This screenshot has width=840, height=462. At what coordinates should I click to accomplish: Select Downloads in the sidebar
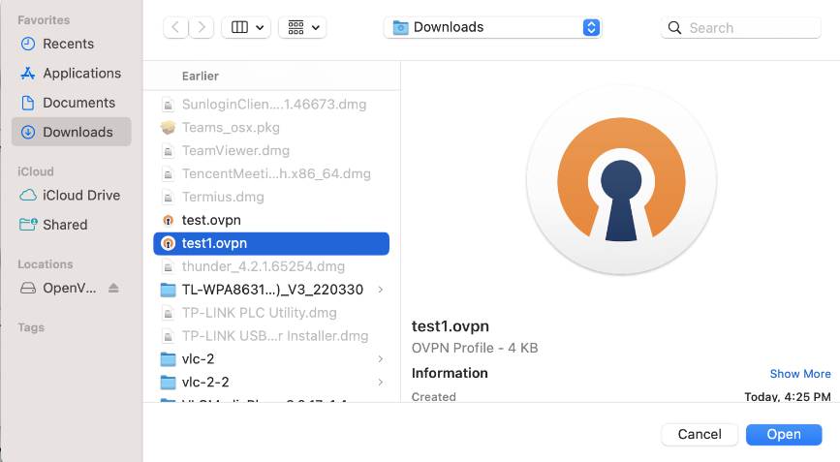click(x=72, y=132)
